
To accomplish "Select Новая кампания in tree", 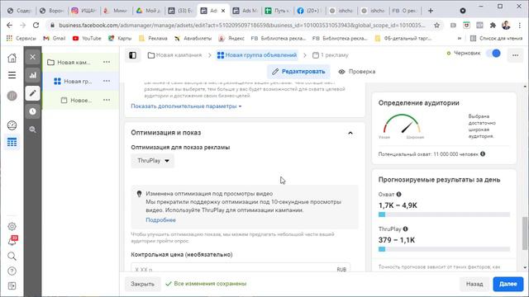I will 74,63.
